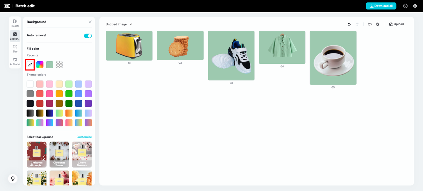Select the recent sage green fill swatch
Image resolution: width=423 pixels, height=191 pixels.
[x=50, y=65]
